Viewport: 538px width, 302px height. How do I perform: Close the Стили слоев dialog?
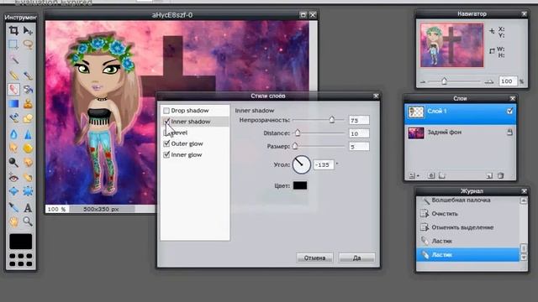click(x=376, y=96)
